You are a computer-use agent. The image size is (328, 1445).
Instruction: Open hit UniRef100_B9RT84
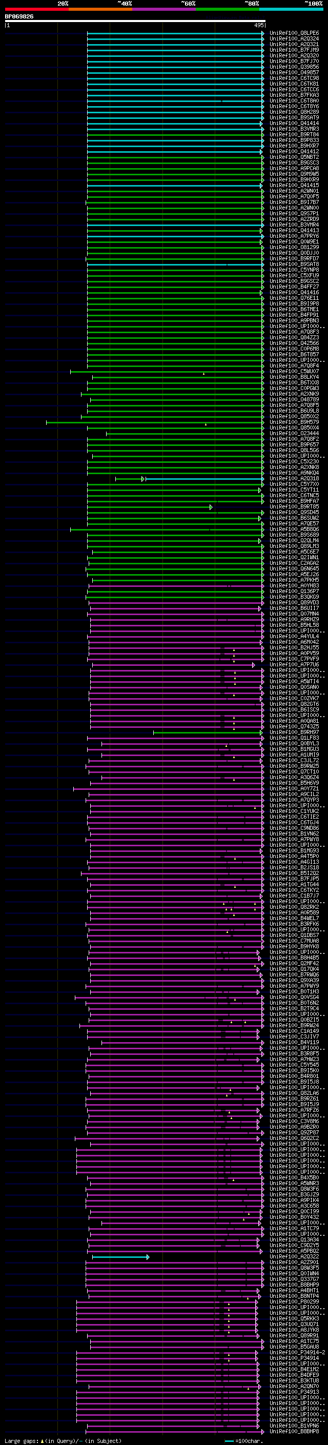pos(294,135)
